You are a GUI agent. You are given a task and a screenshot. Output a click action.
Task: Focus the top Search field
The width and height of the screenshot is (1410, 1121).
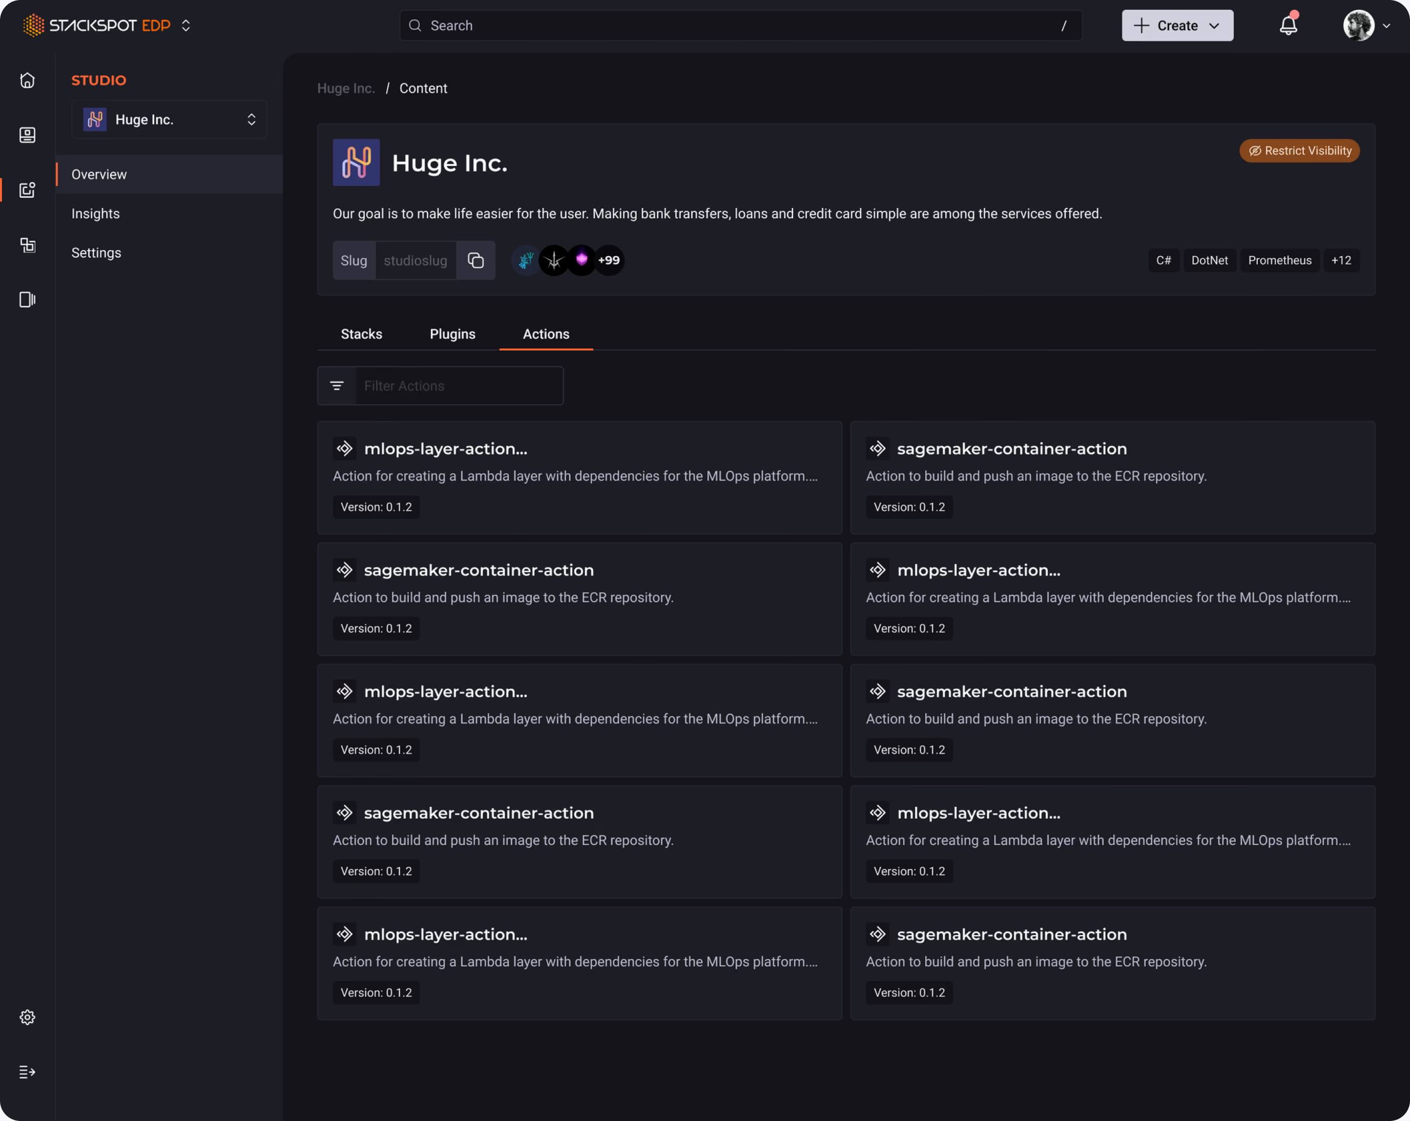point(740,26)
